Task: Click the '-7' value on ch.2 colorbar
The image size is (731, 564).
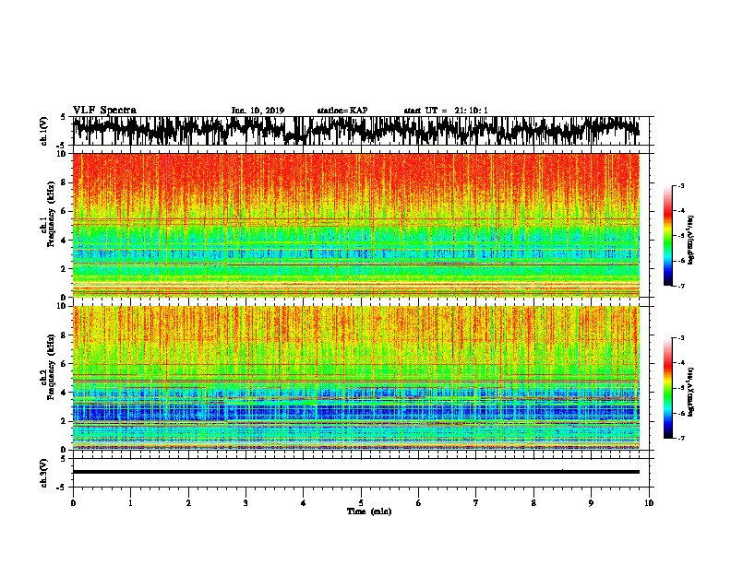Action: (x=681, y=438)
